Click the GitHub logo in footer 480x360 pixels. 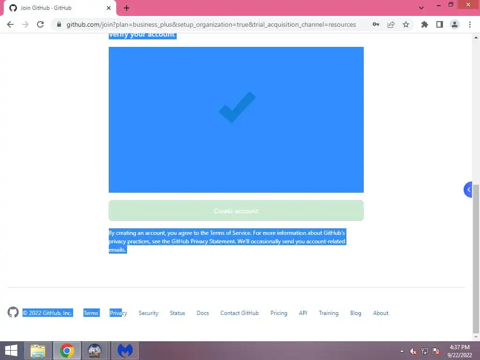click(13, 312)
